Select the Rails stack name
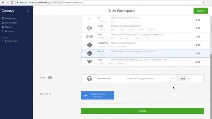The width and height of the screenshot is (212, 119). point(100,60)
